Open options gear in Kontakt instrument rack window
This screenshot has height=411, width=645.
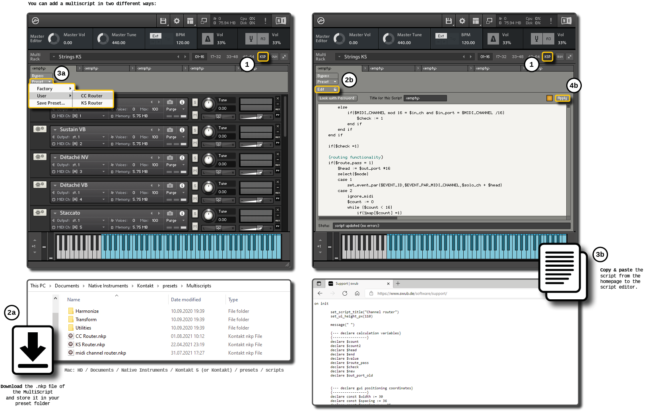click(177, 21)
